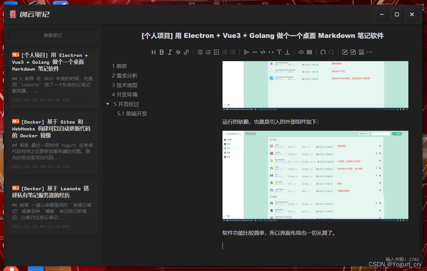Insert a code block
The height and width of the screenshot is (271, 427).
pos(263,52)
